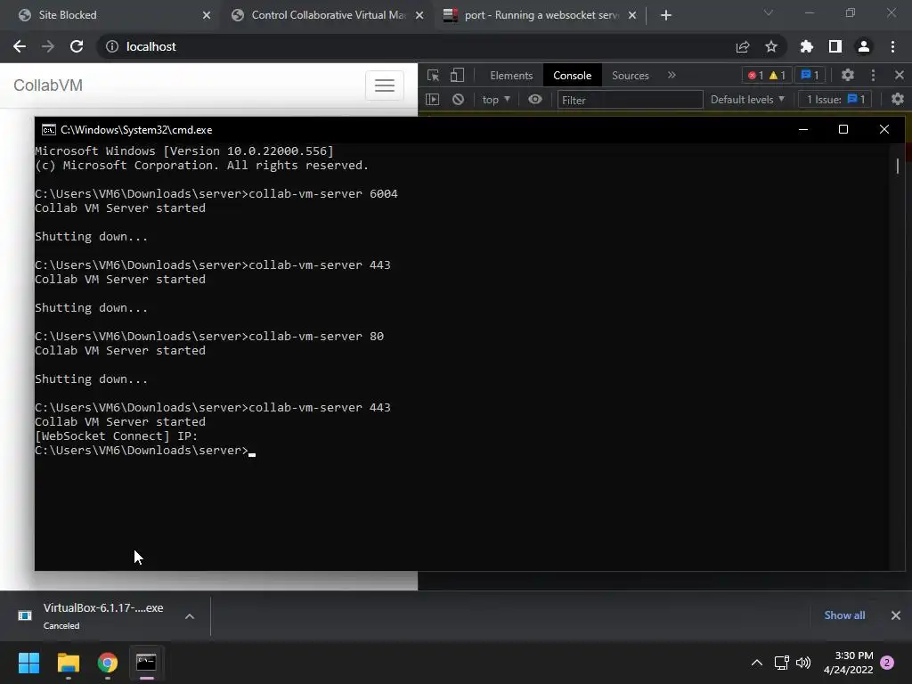912x684 pixels.
Task: Open new browser tab
Action: (x=666, y=15)
